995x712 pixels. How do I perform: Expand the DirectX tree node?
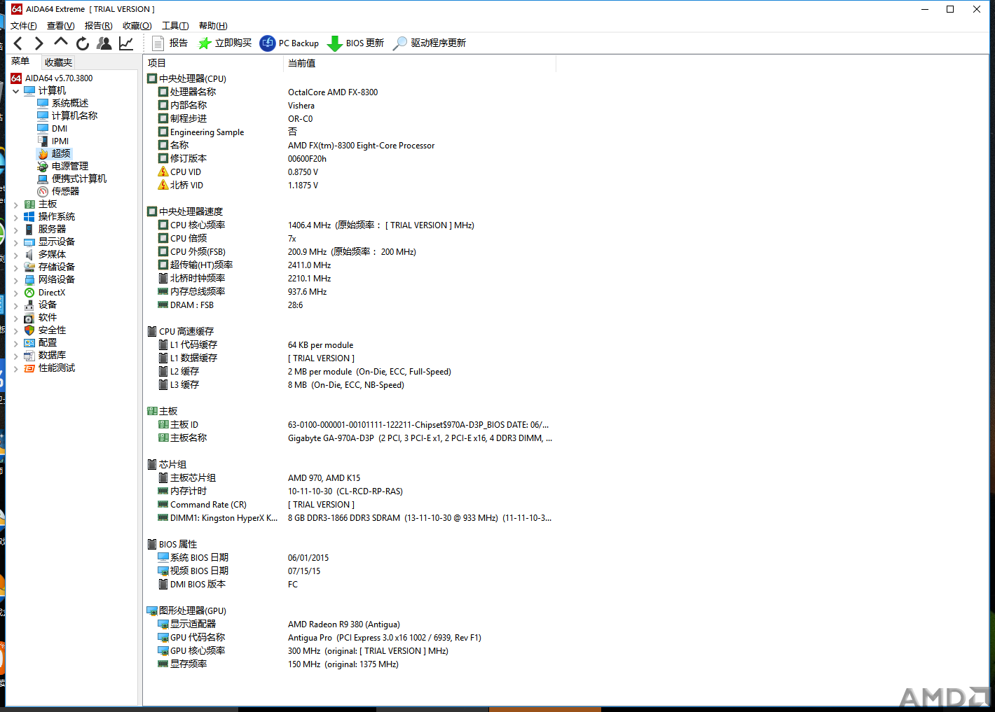15,293
